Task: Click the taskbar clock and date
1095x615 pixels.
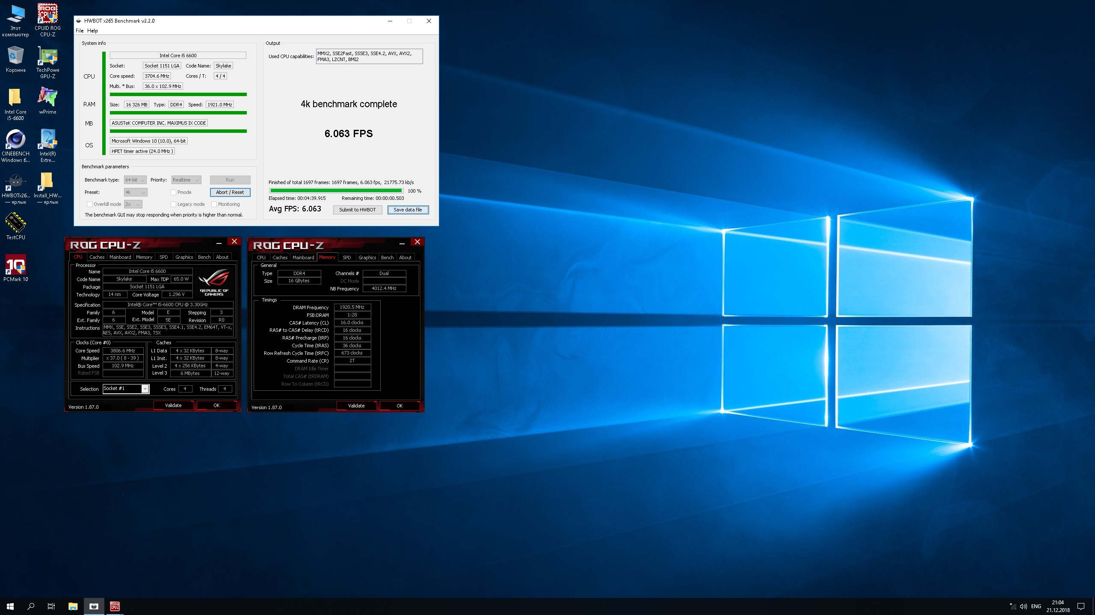Action: [x=1058, y=606]
